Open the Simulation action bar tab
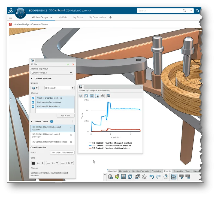 click(156, 171)
